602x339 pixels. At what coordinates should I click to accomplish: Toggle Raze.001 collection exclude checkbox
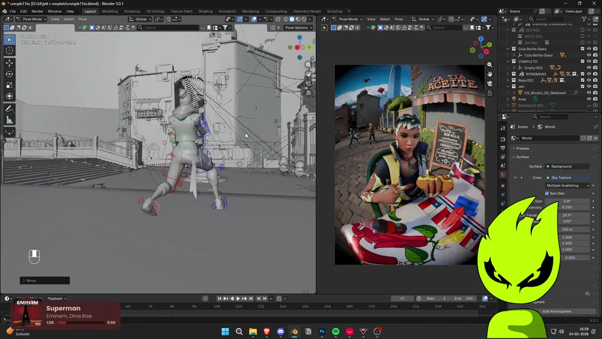tap(583, 80)
